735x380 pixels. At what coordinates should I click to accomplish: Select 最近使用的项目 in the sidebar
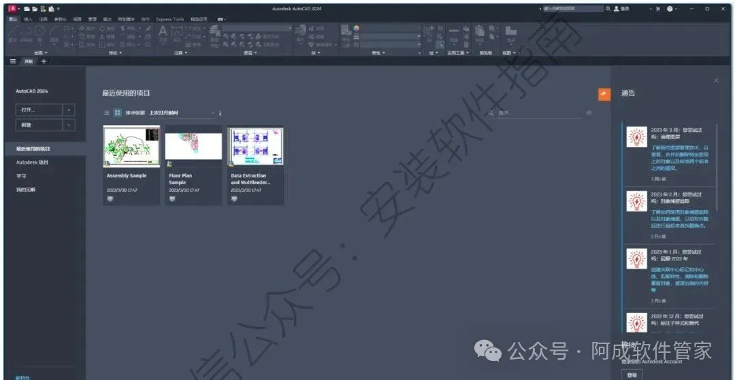[x=44, y=149]
